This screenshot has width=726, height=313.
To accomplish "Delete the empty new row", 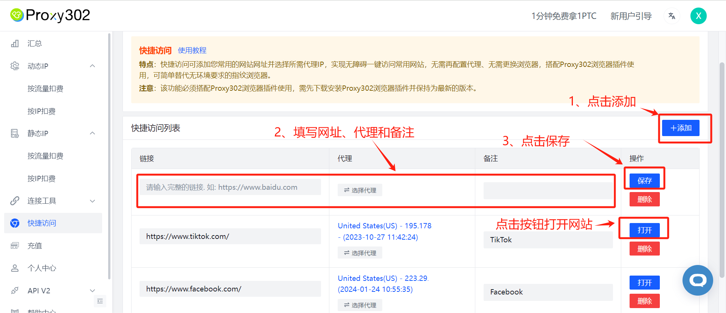I will [x=645, y=199].
